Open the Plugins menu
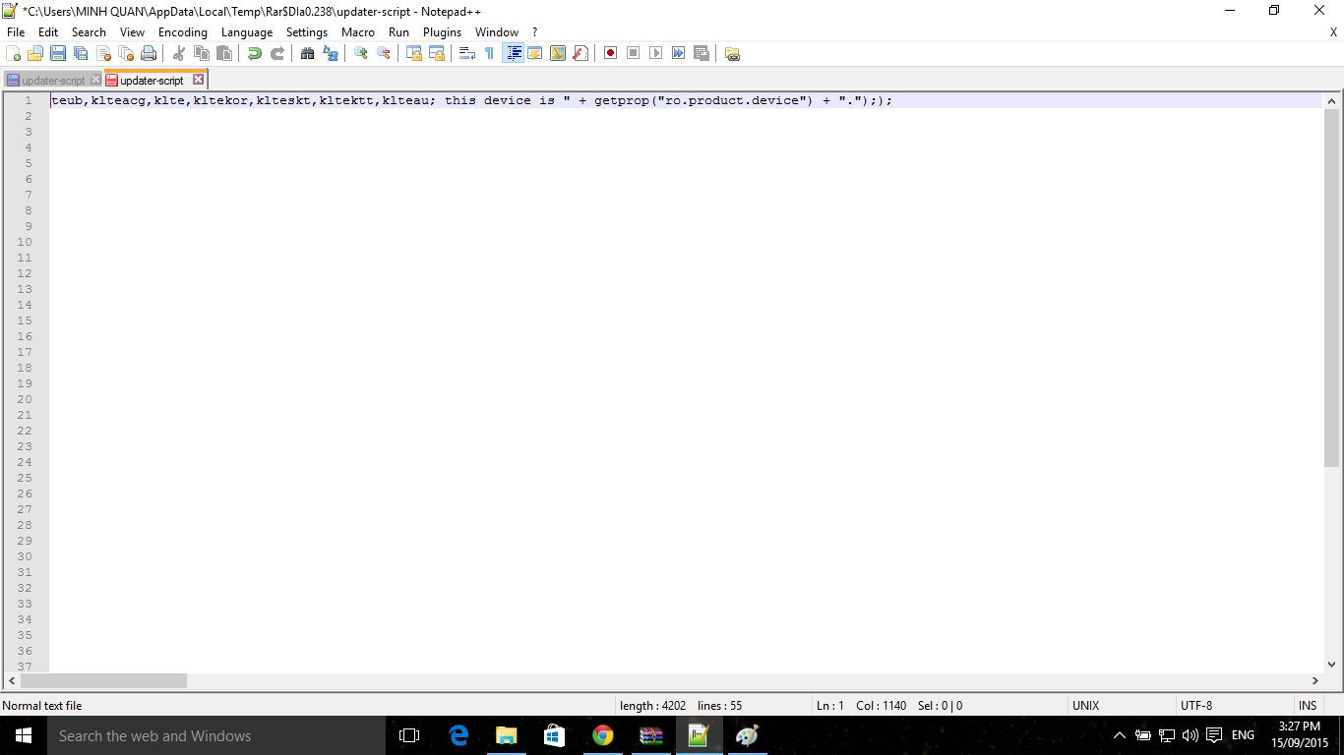The height and width of the screenshot is (755, 1344). point(442,32)
